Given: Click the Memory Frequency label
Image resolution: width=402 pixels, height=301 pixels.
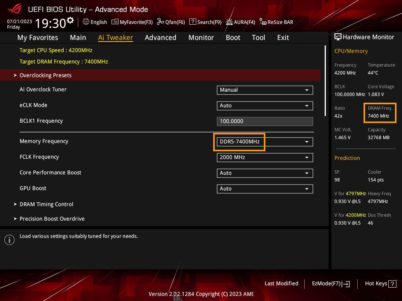Looking at the screenshot, I should pos(44,141).
